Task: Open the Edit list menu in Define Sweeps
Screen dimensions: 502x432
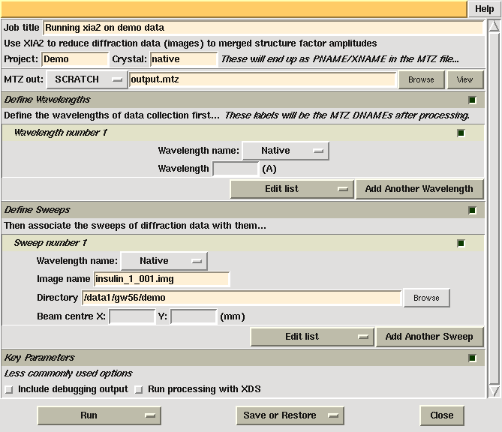Action: (x=312, y=337)
